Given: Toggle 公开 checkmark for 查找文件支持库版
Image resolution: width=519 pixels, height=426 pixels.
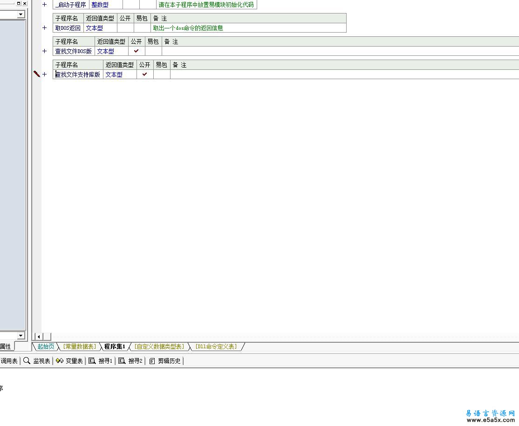Looking at the screenshot, I should (x=144, y=74).
